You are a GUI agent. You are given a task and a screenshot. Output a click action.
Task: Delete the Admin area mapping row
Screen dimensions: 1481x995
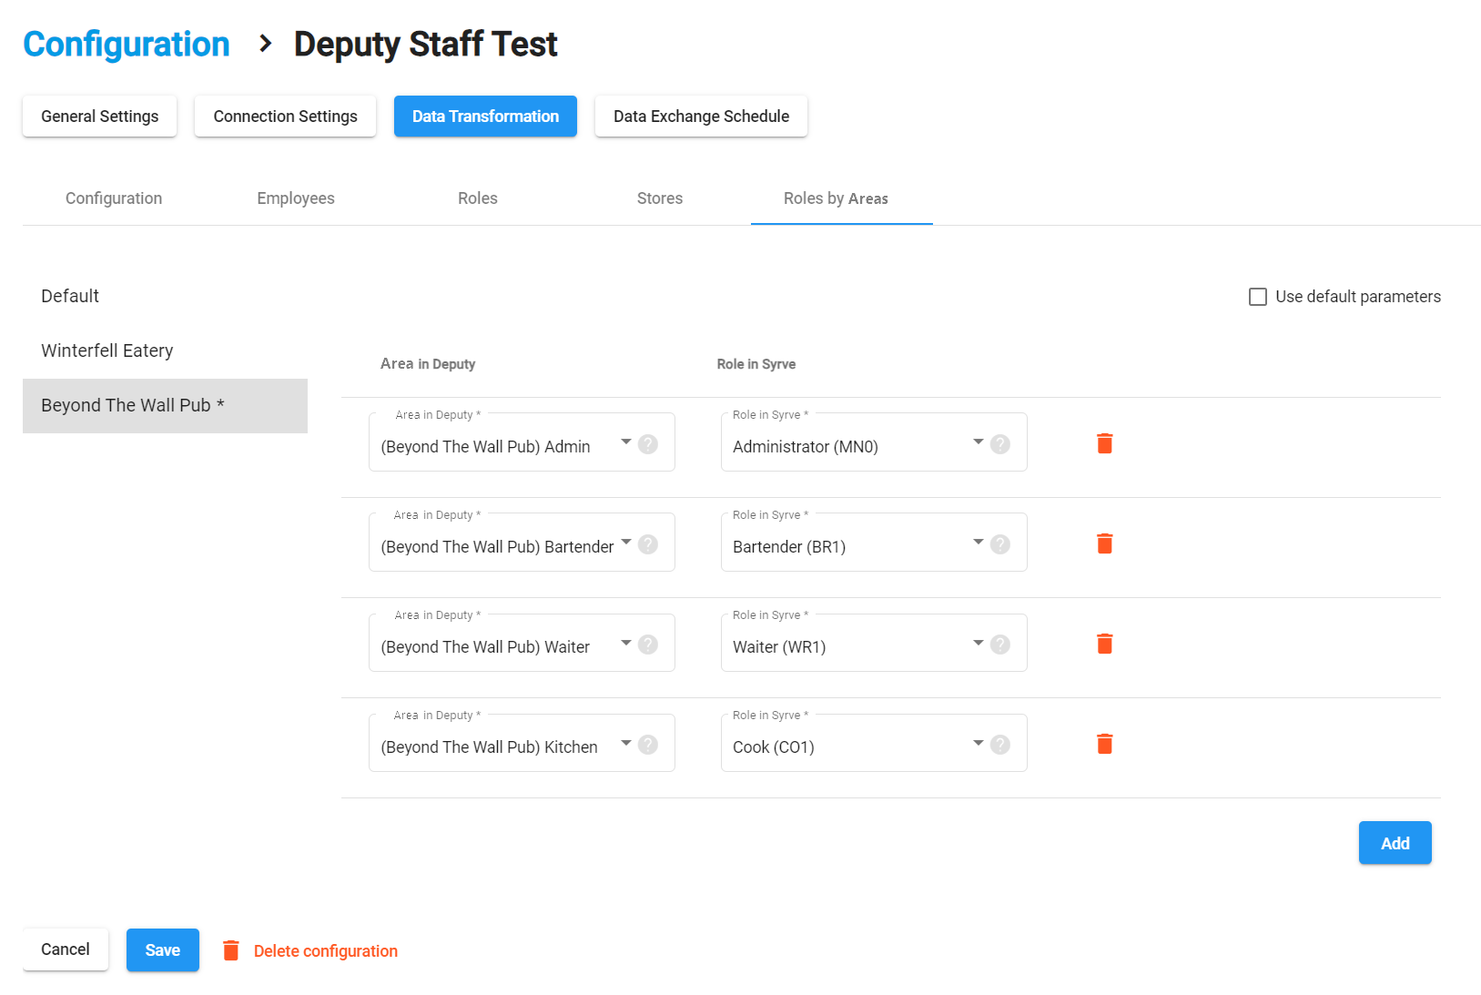coord(1104,443)
